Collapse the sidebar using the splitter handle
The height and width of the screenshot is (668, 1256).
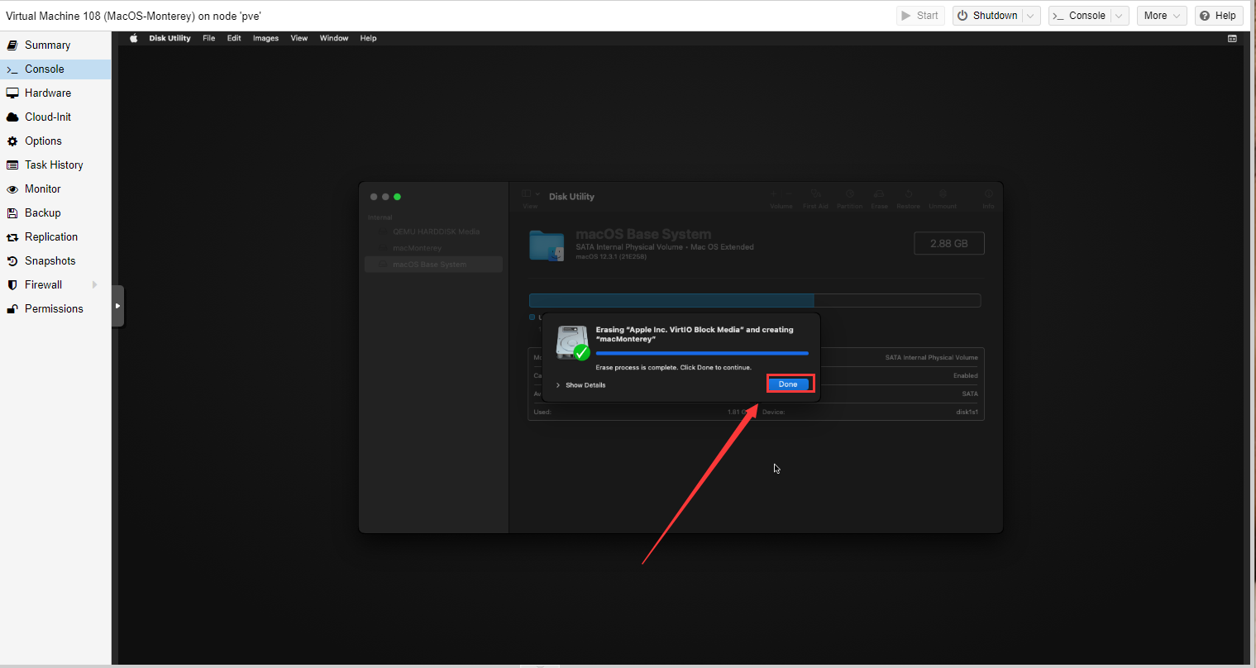click(117, 306)
